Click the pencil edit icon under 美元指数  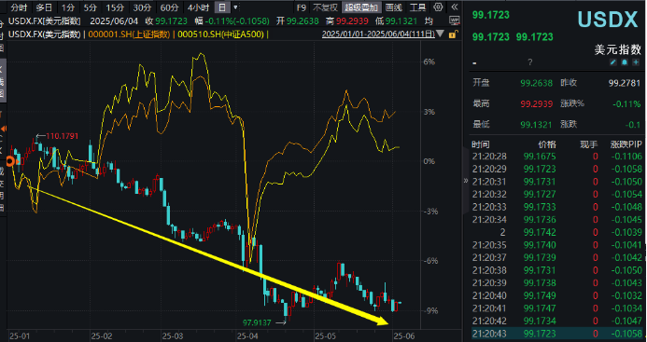coord(613,62)
